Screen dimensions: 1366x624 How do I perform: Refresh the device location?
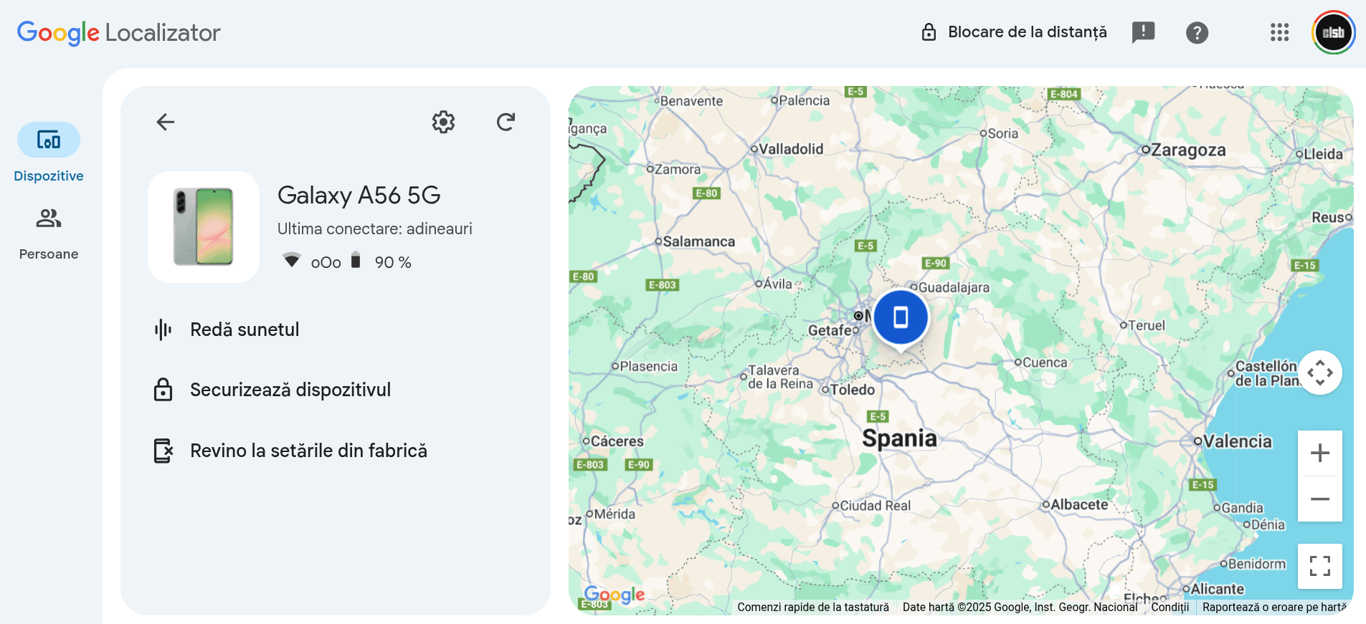(506, 122)
